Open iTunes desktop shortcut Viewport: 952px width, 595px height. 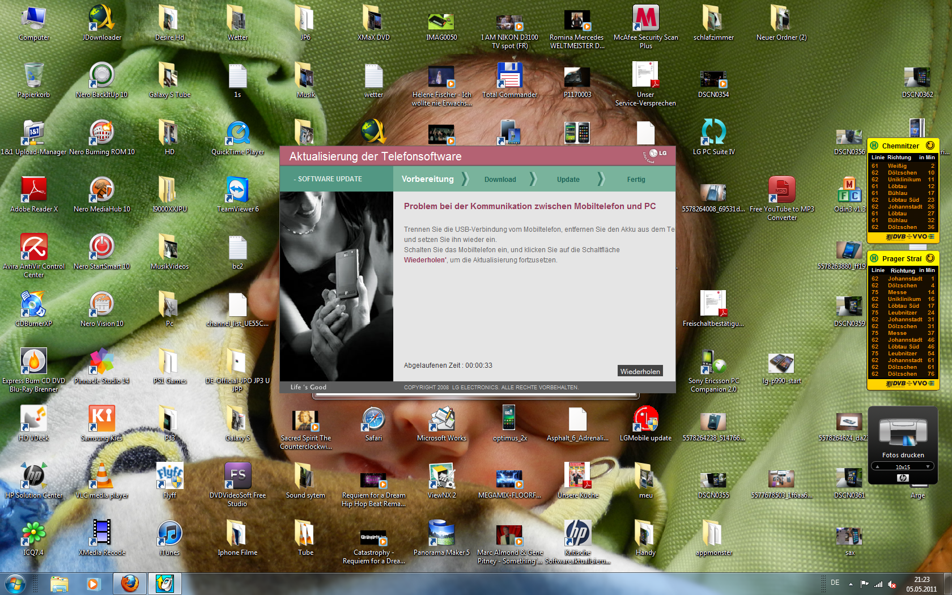tap(169, 538)
